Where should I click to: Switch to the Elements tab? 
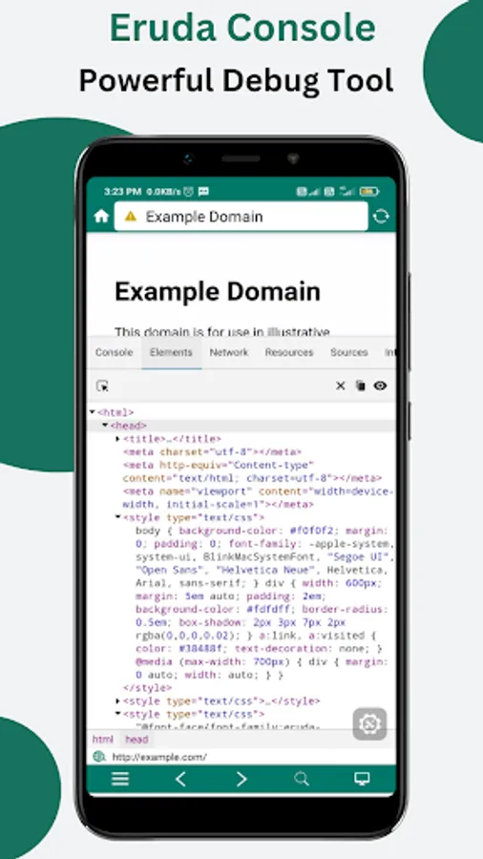point(171,352)
